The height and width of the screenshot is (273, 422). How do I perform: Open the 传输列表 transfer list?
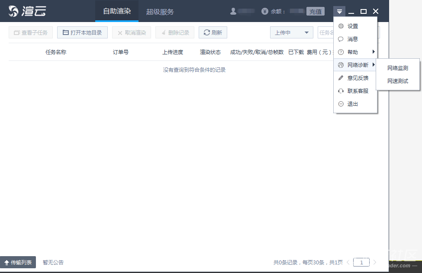point(18,262)
